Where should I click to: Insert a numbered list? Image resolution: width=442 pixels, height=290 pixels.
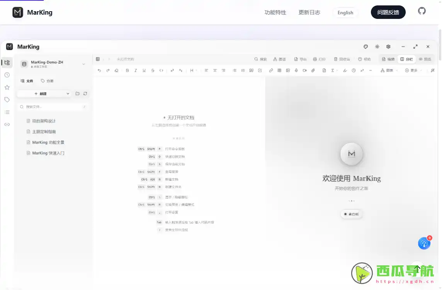[x=243, y=71]
